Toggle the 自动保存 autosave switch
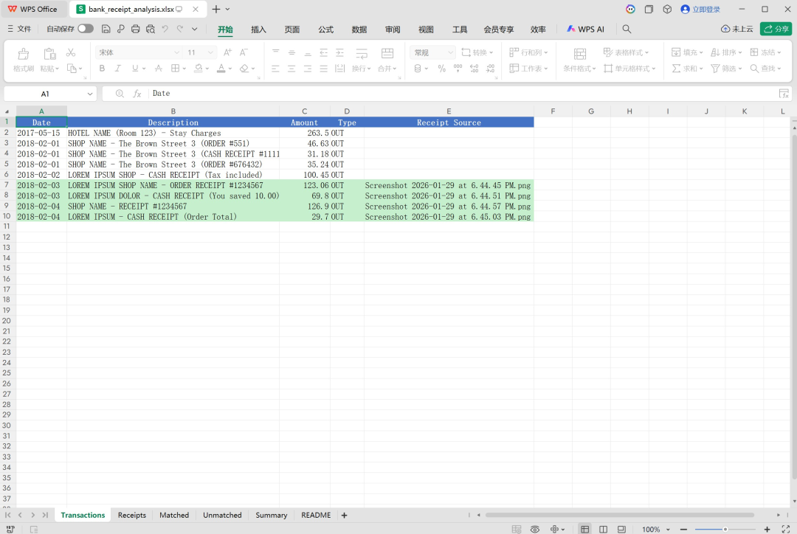Image resolution: width=797 pixels, height=534 pixels. 86,29
